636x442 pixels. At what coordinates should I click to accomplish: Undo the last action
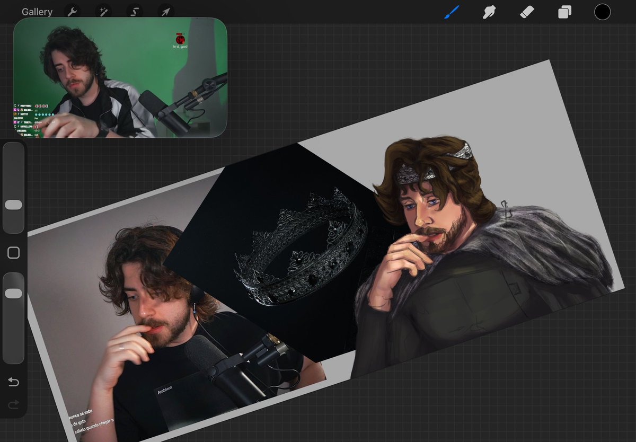pyautogui.click(x=14, y=382)
